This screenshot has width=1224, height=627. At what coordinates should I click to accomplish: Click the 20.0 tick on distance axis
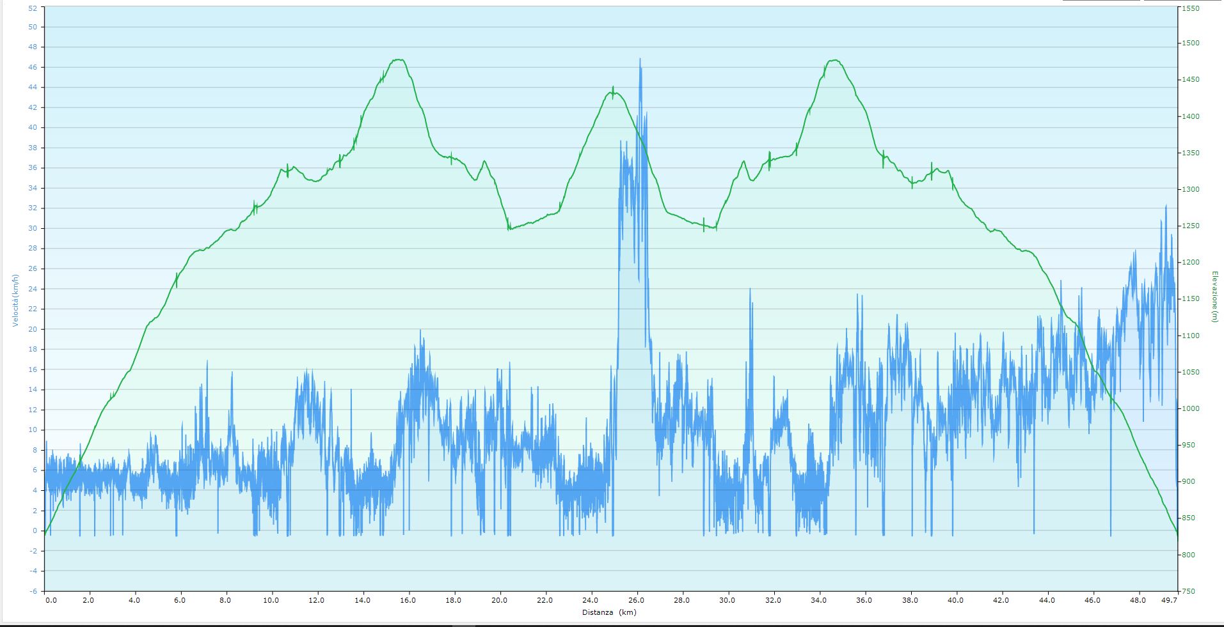(499, 600)
